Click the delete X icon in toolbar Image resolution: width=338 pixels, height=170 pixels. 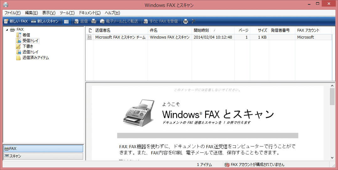[194, 21]
